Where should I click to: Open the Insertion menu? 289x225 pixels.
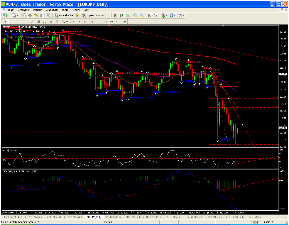[37, 10]
